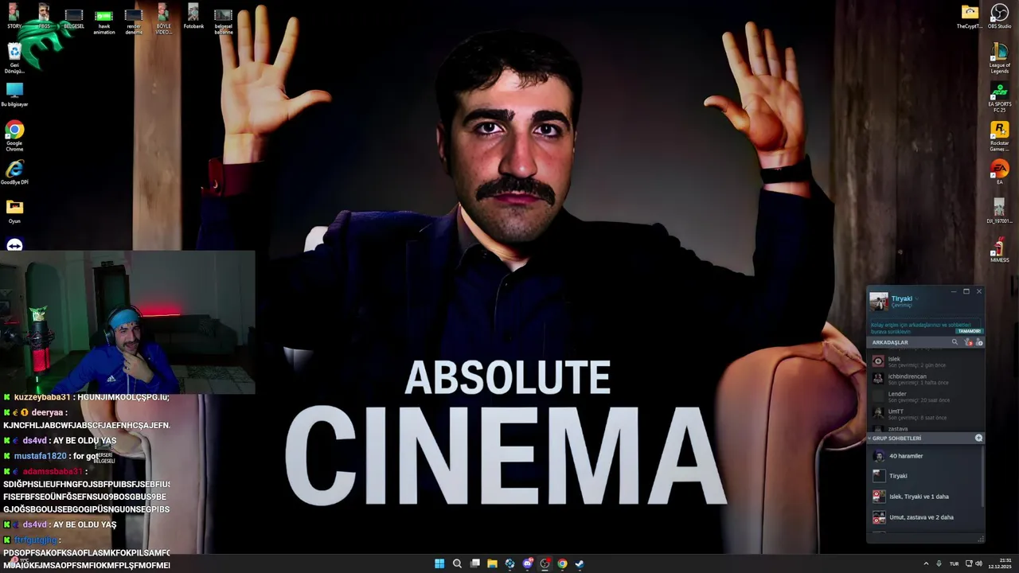Open chat with friend Lender
Image resolution: width=1019 pixels, height=573 pixels.
[x=925, y=396]
